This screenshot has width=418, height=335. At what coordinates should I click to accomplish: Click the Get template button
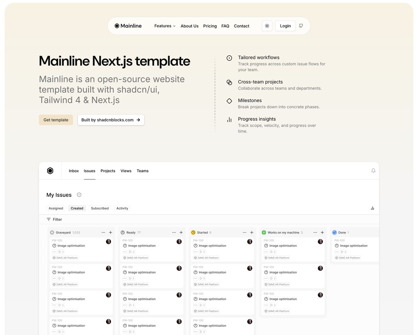56,120
